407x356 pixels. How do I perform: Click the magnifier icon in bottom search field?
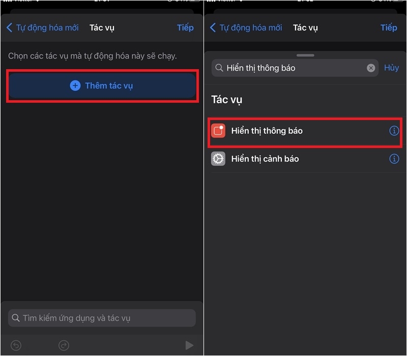pos(16,318)
